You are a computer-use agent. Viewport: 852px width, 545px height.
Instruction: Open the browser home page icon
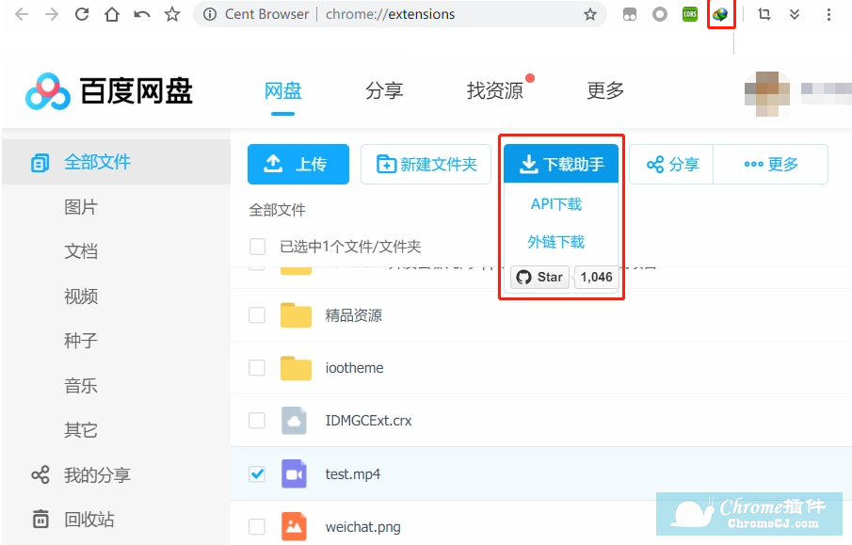click(112, 14)
